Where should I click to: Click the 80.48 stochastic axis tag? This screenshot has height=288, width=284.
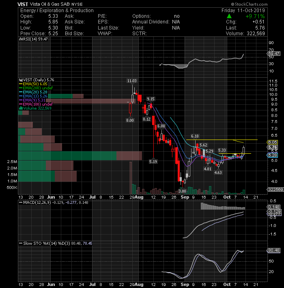point(274,250)
